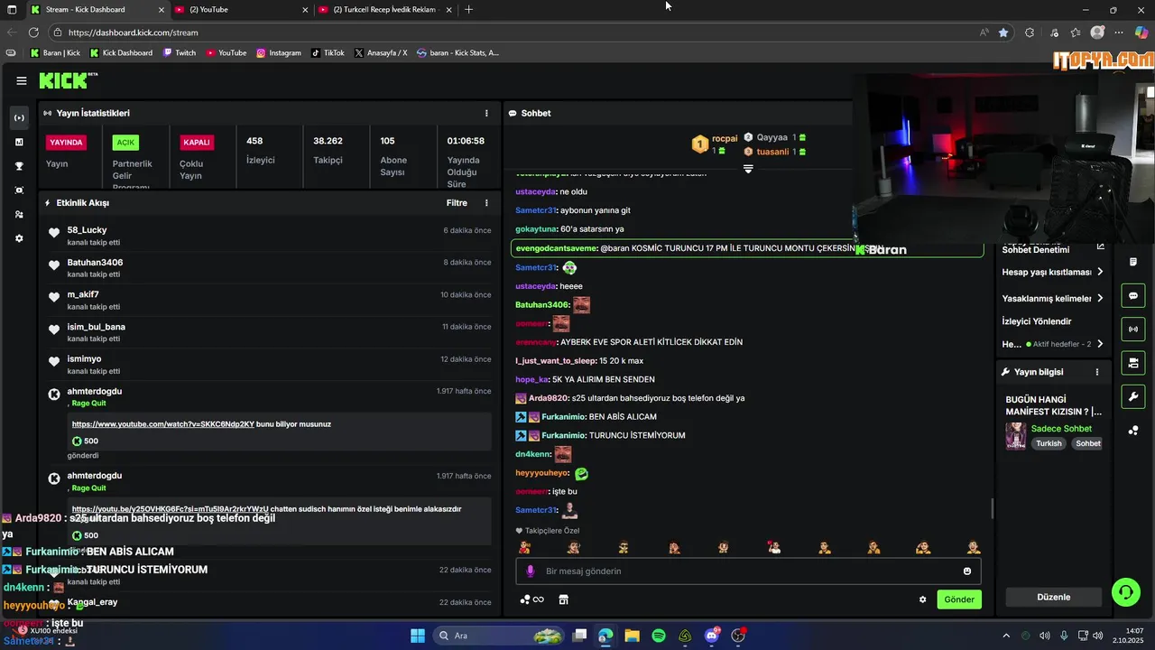The image size is (1155, 650).
Task: Open the youtu.be link in second Rage Quit
Action: pos(171,509)
